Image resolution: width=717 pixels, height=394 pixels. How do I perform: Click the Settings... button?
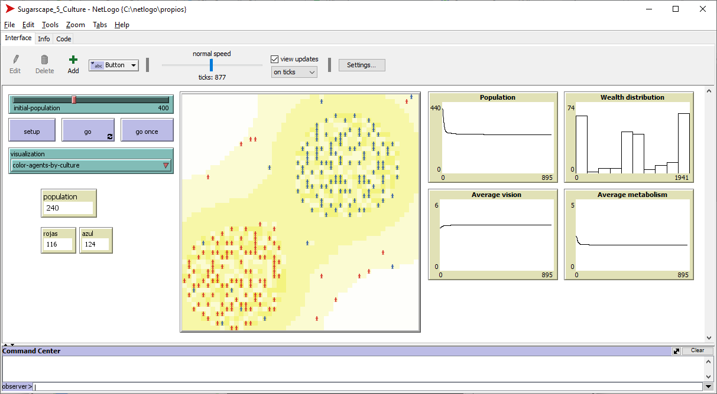click(x=361, y=65)
